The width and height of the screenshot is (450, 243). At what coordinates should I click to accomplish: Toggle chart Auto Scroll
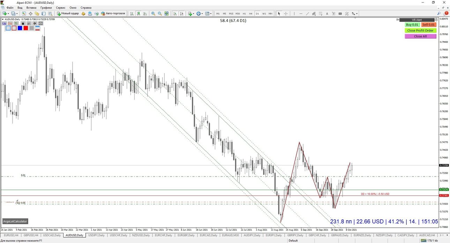point(175,14)
